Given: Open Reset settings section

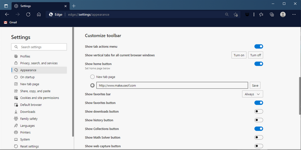Looking at the screenshot, I should tap(39, 146).
